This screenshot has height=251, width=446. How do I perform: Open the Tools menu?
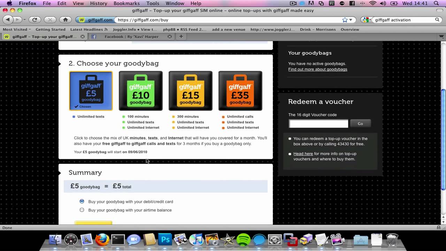[x=153, y=3]
